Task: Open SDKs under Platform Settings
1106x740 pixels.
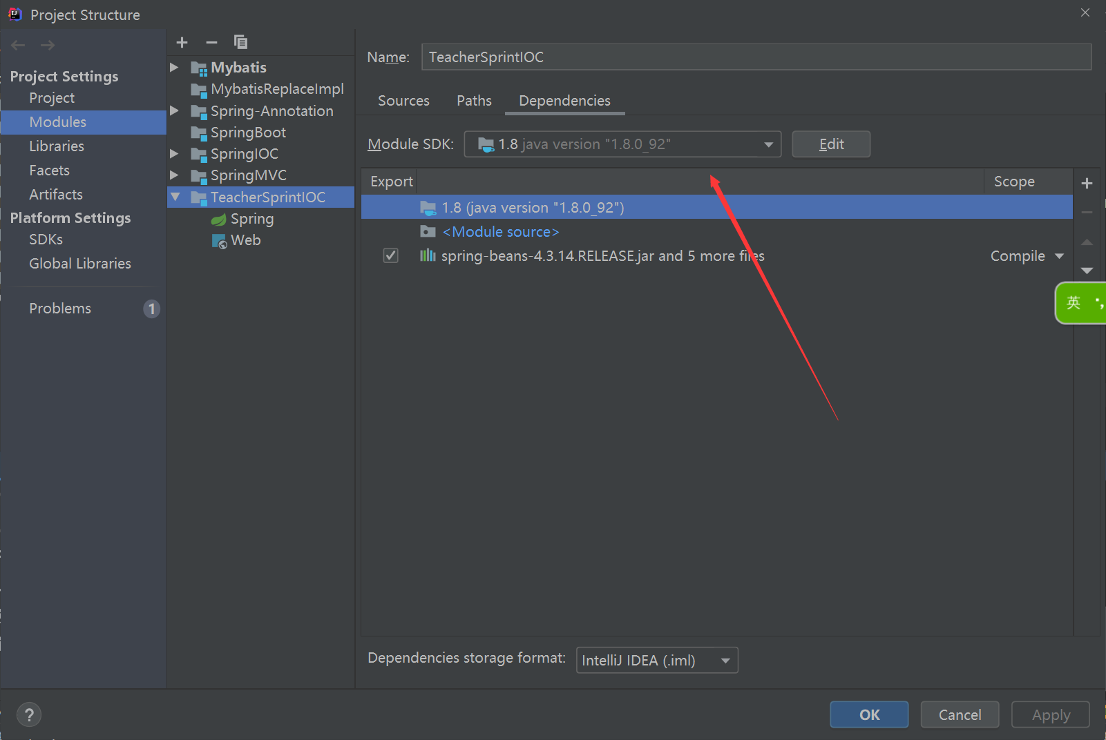Action: point(46,240)
